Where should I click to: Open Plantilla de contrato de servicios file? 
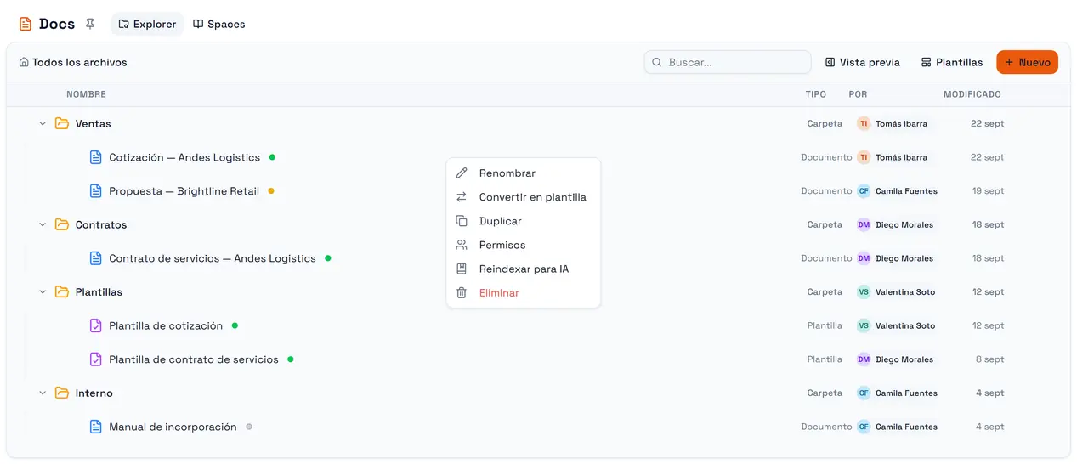tap(194, 359)
